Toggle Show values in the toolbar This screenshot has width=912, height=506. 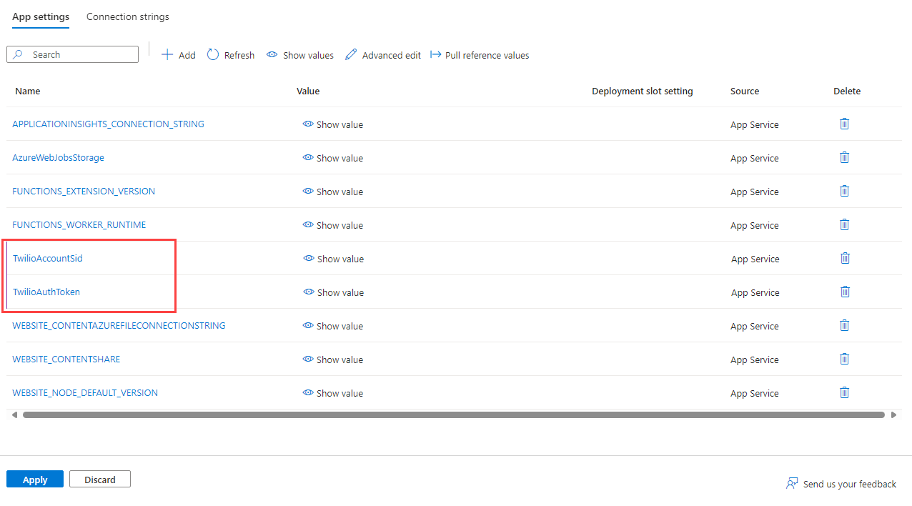[300, 55]
